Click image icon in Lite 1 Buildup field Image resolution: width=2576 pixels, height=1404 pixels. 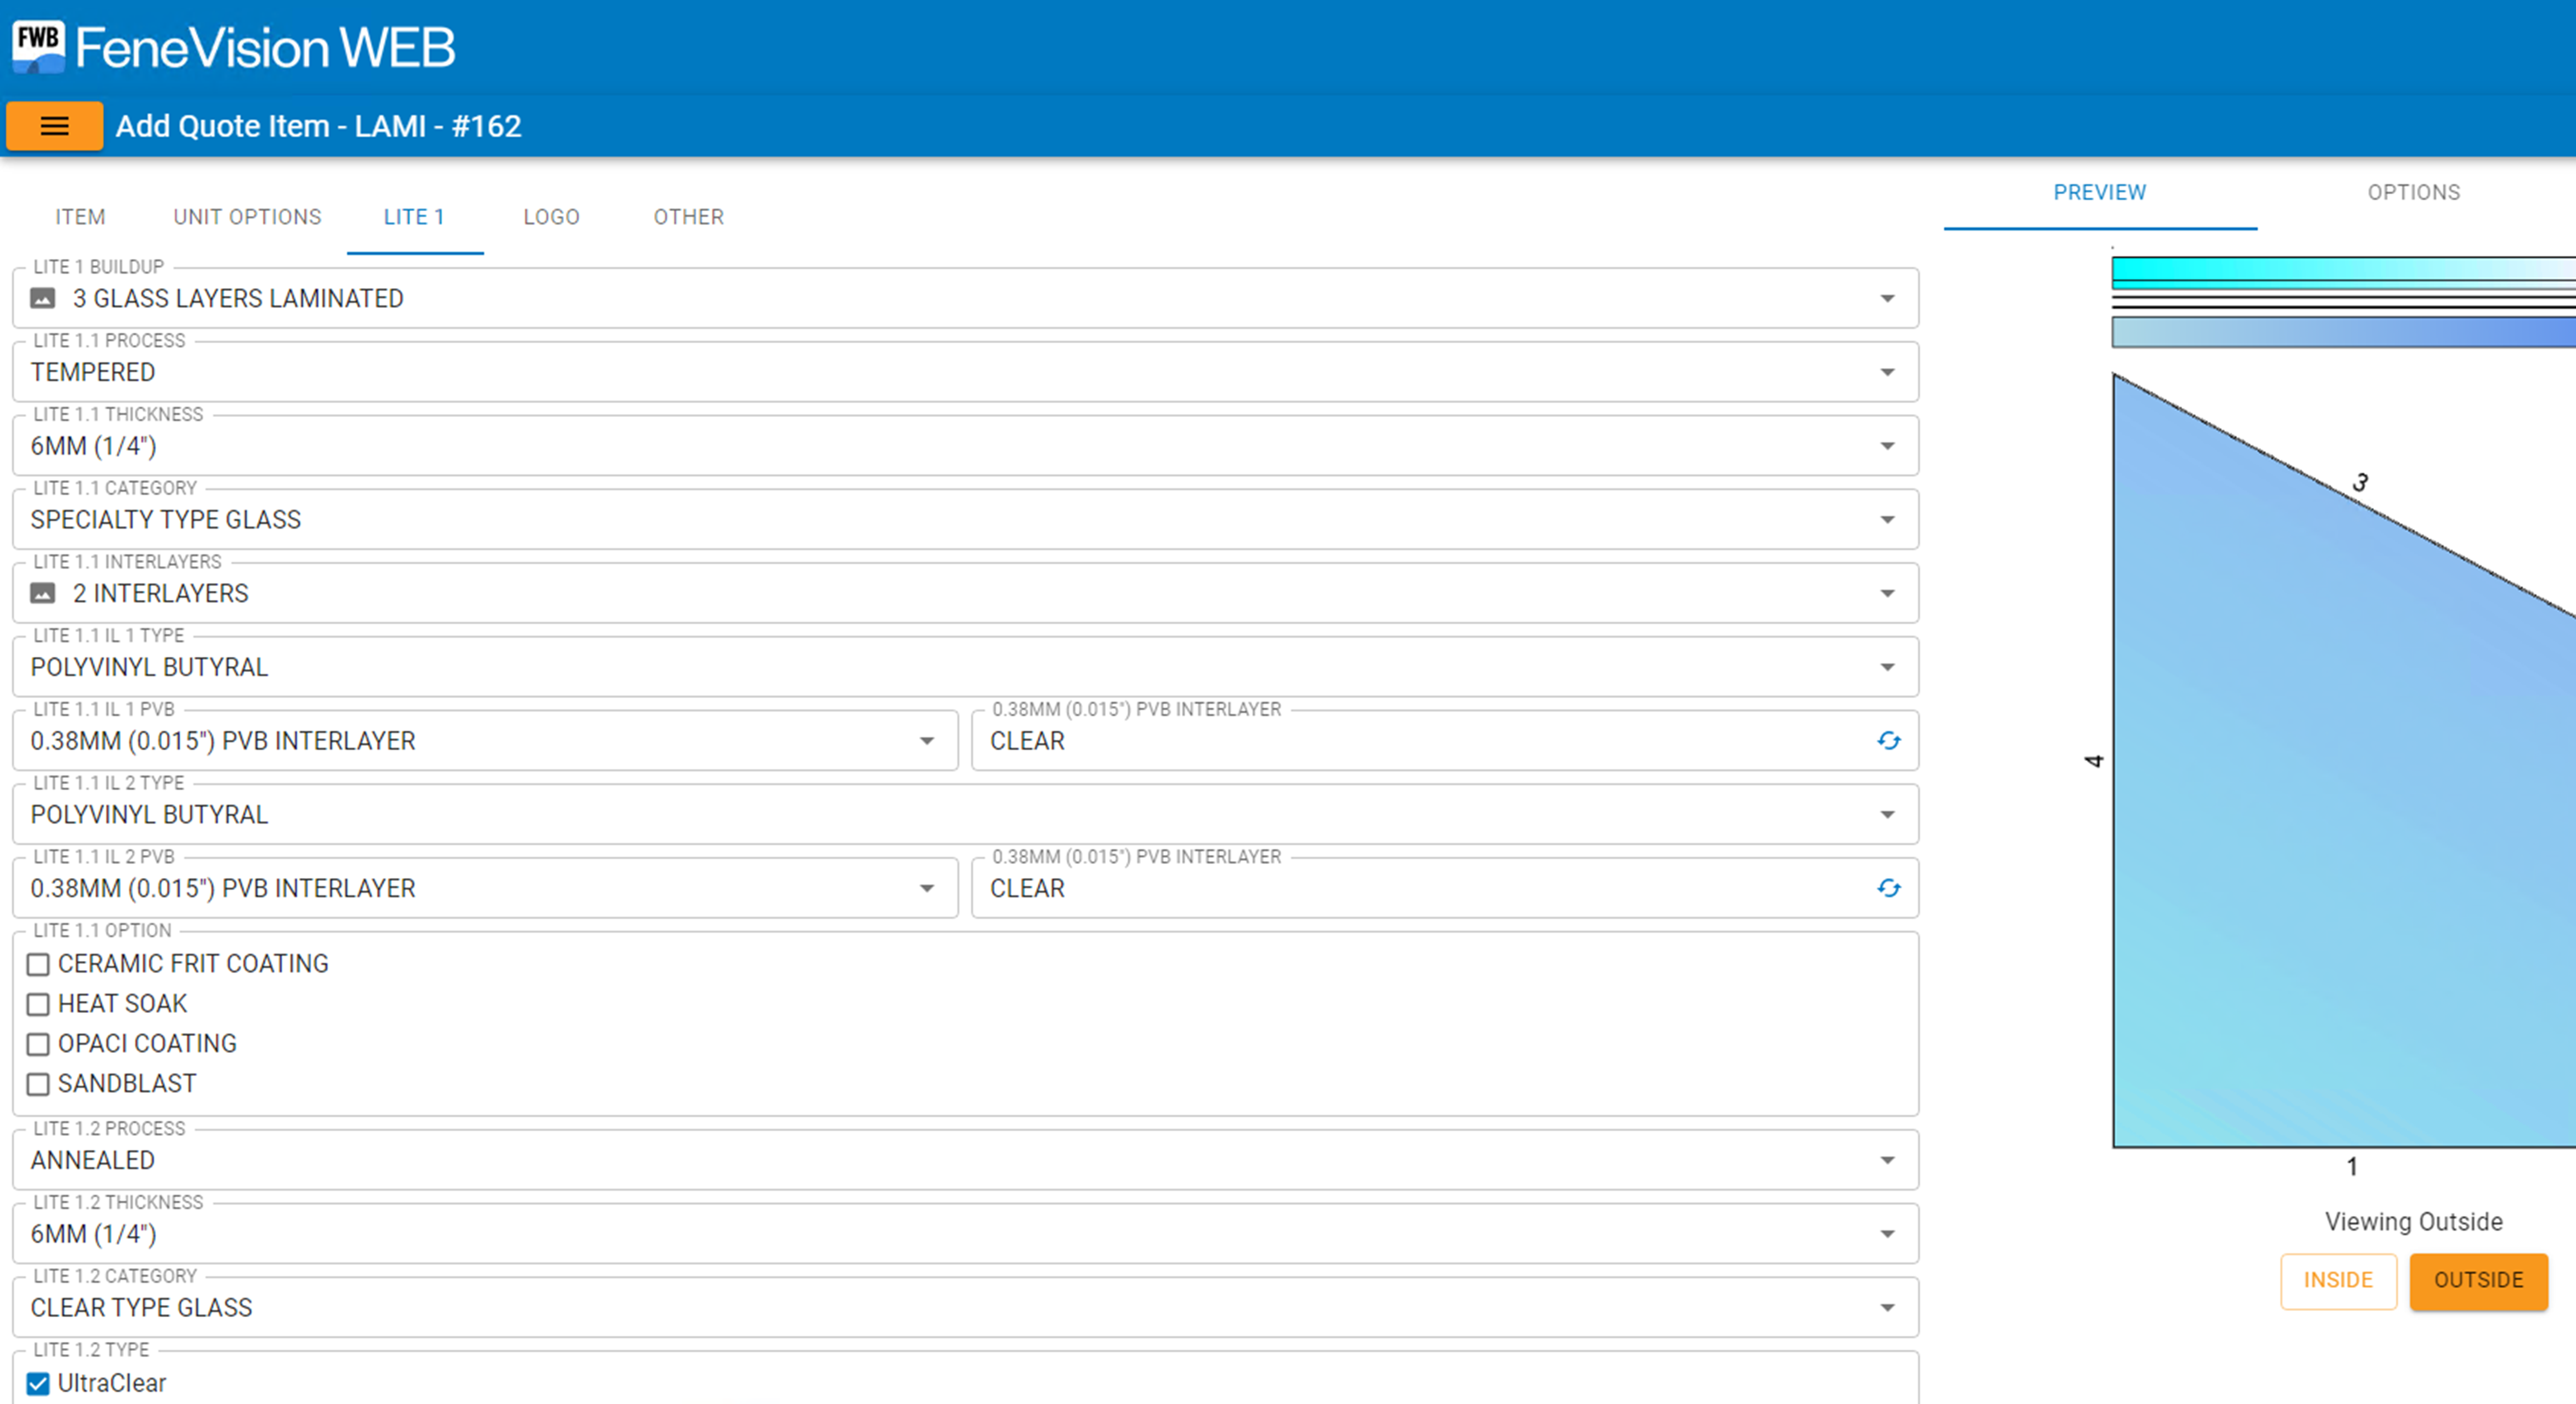pyautogui.click(x=42, y=298)
